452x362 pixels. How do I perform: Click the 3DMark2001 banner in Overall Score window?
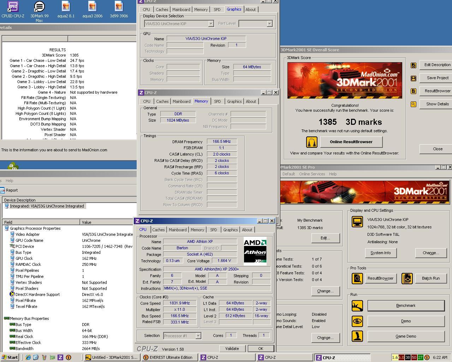[345, 80]
